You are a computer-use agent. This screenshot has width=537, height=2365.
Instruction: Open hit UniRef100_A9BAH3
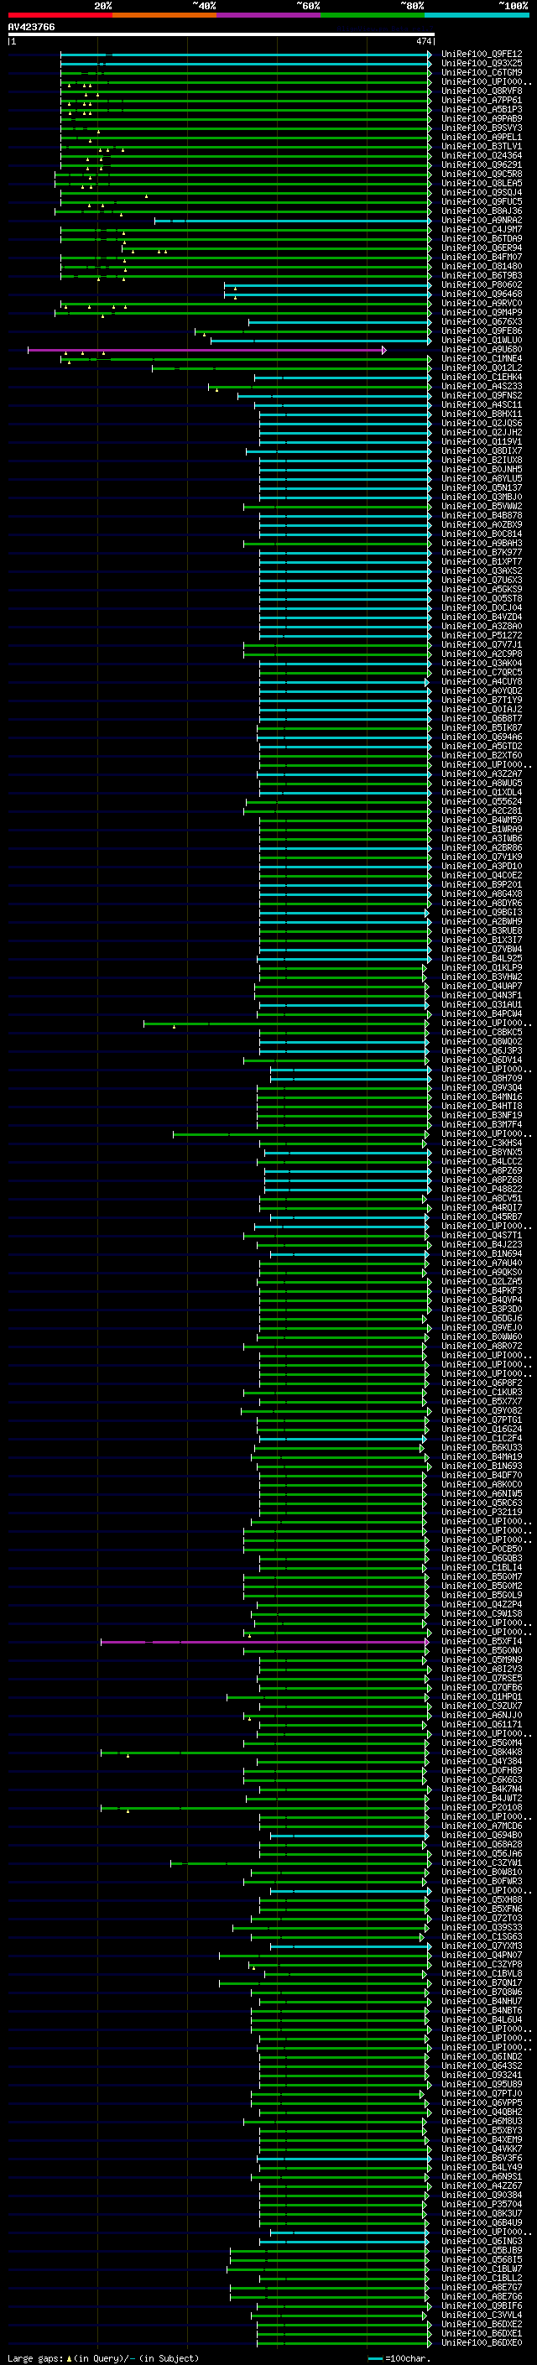(x=482, y=544)
